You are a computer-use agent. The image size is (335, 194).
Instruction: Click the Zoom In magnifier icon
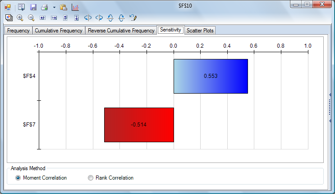tap(20, 18)
